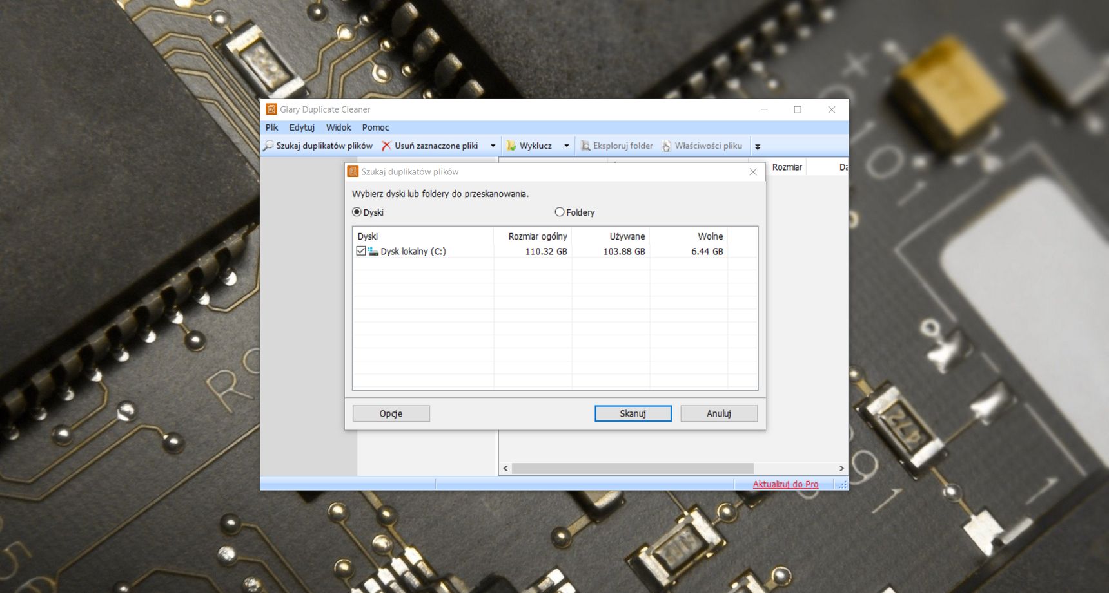Image resolution: width=1109 pixels, height=593 pixels.
Task: Select the Dysk lokalny (C:) row text
Action: 413,252
